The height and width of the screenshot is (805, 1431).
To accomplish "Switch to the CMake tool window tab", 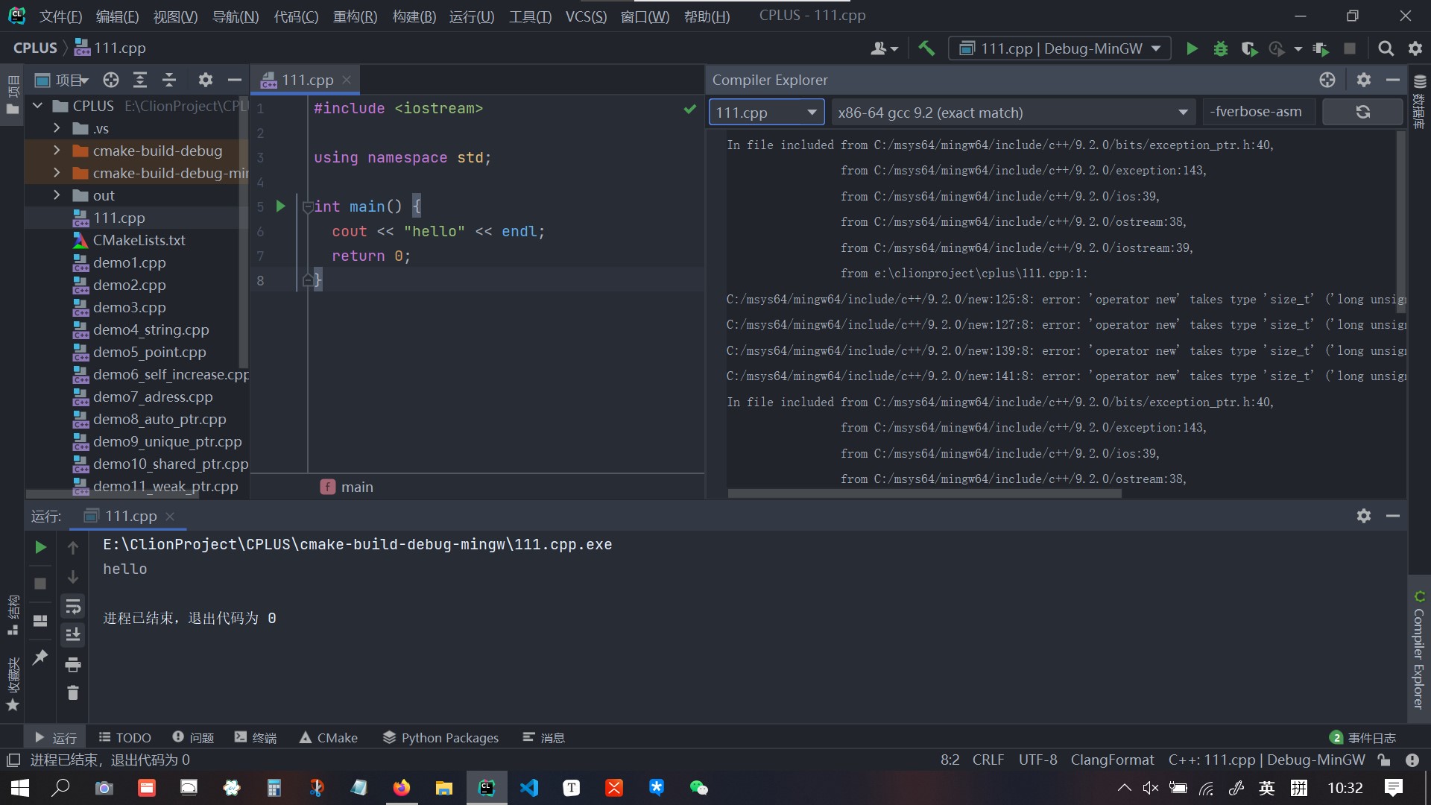I will coord(328,737).
